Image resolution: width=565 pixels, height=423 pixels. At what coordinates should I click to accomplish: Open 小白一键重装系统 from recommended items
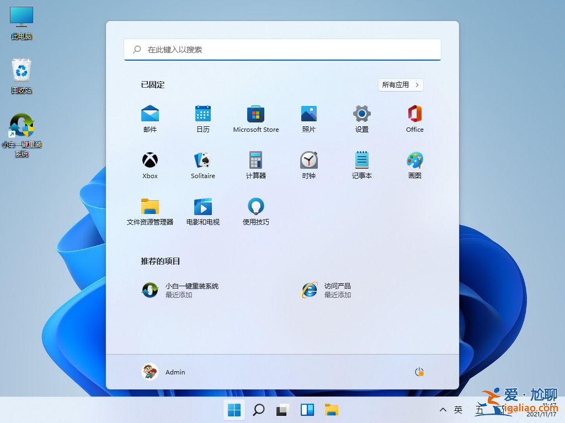pos(182,290)
